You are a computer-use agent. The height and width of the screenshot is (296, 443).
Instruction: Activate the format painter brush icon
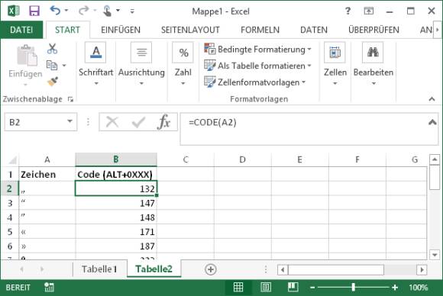[x=53, y=82]
